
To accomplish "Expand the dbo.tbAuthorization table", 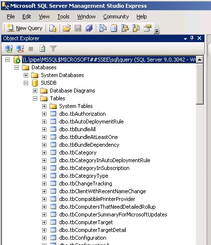I will (x=44, y=114).
